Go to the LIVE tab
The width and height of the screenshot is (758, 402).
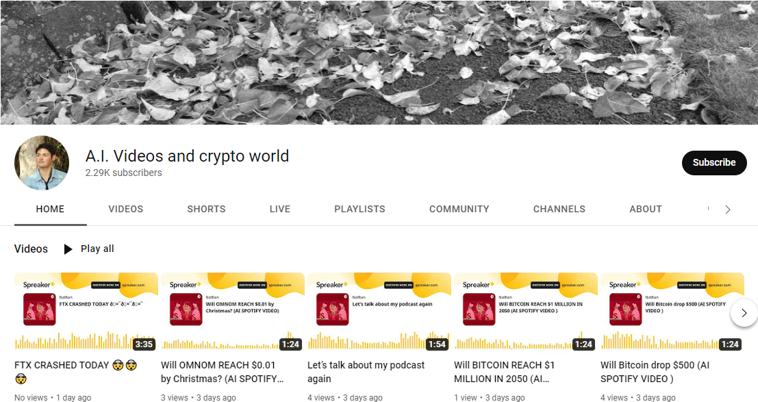(x=280, y=209)
